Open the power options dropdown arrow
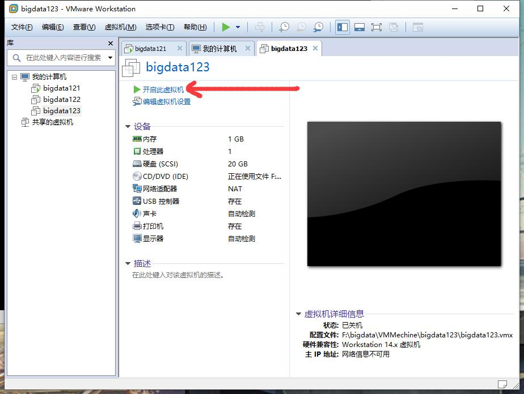Viewport: 524px width, 394px height. (x=238, y=27)
